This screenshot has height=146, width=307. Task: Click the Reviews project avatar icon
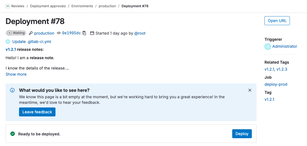tap(8, 6)
